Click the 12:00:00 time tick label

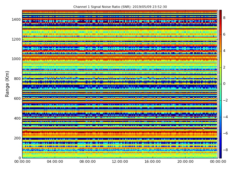tap(120, 162)
